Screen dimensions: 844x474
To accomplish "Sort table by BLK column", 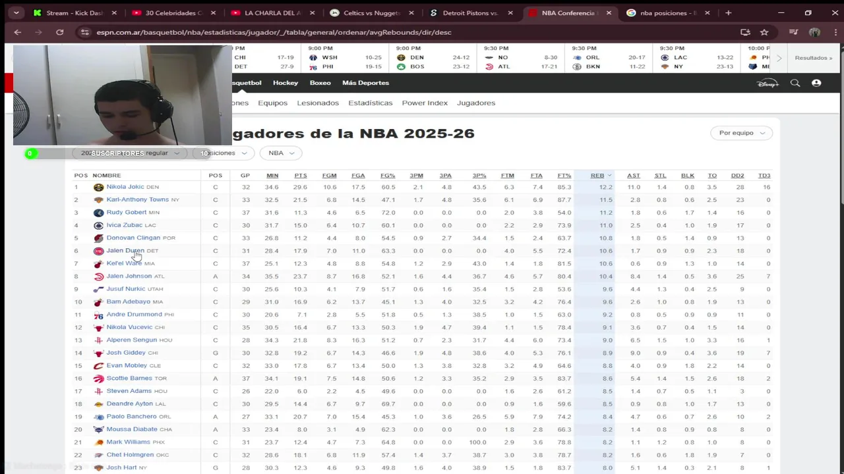I will click(x=688, y=175).
